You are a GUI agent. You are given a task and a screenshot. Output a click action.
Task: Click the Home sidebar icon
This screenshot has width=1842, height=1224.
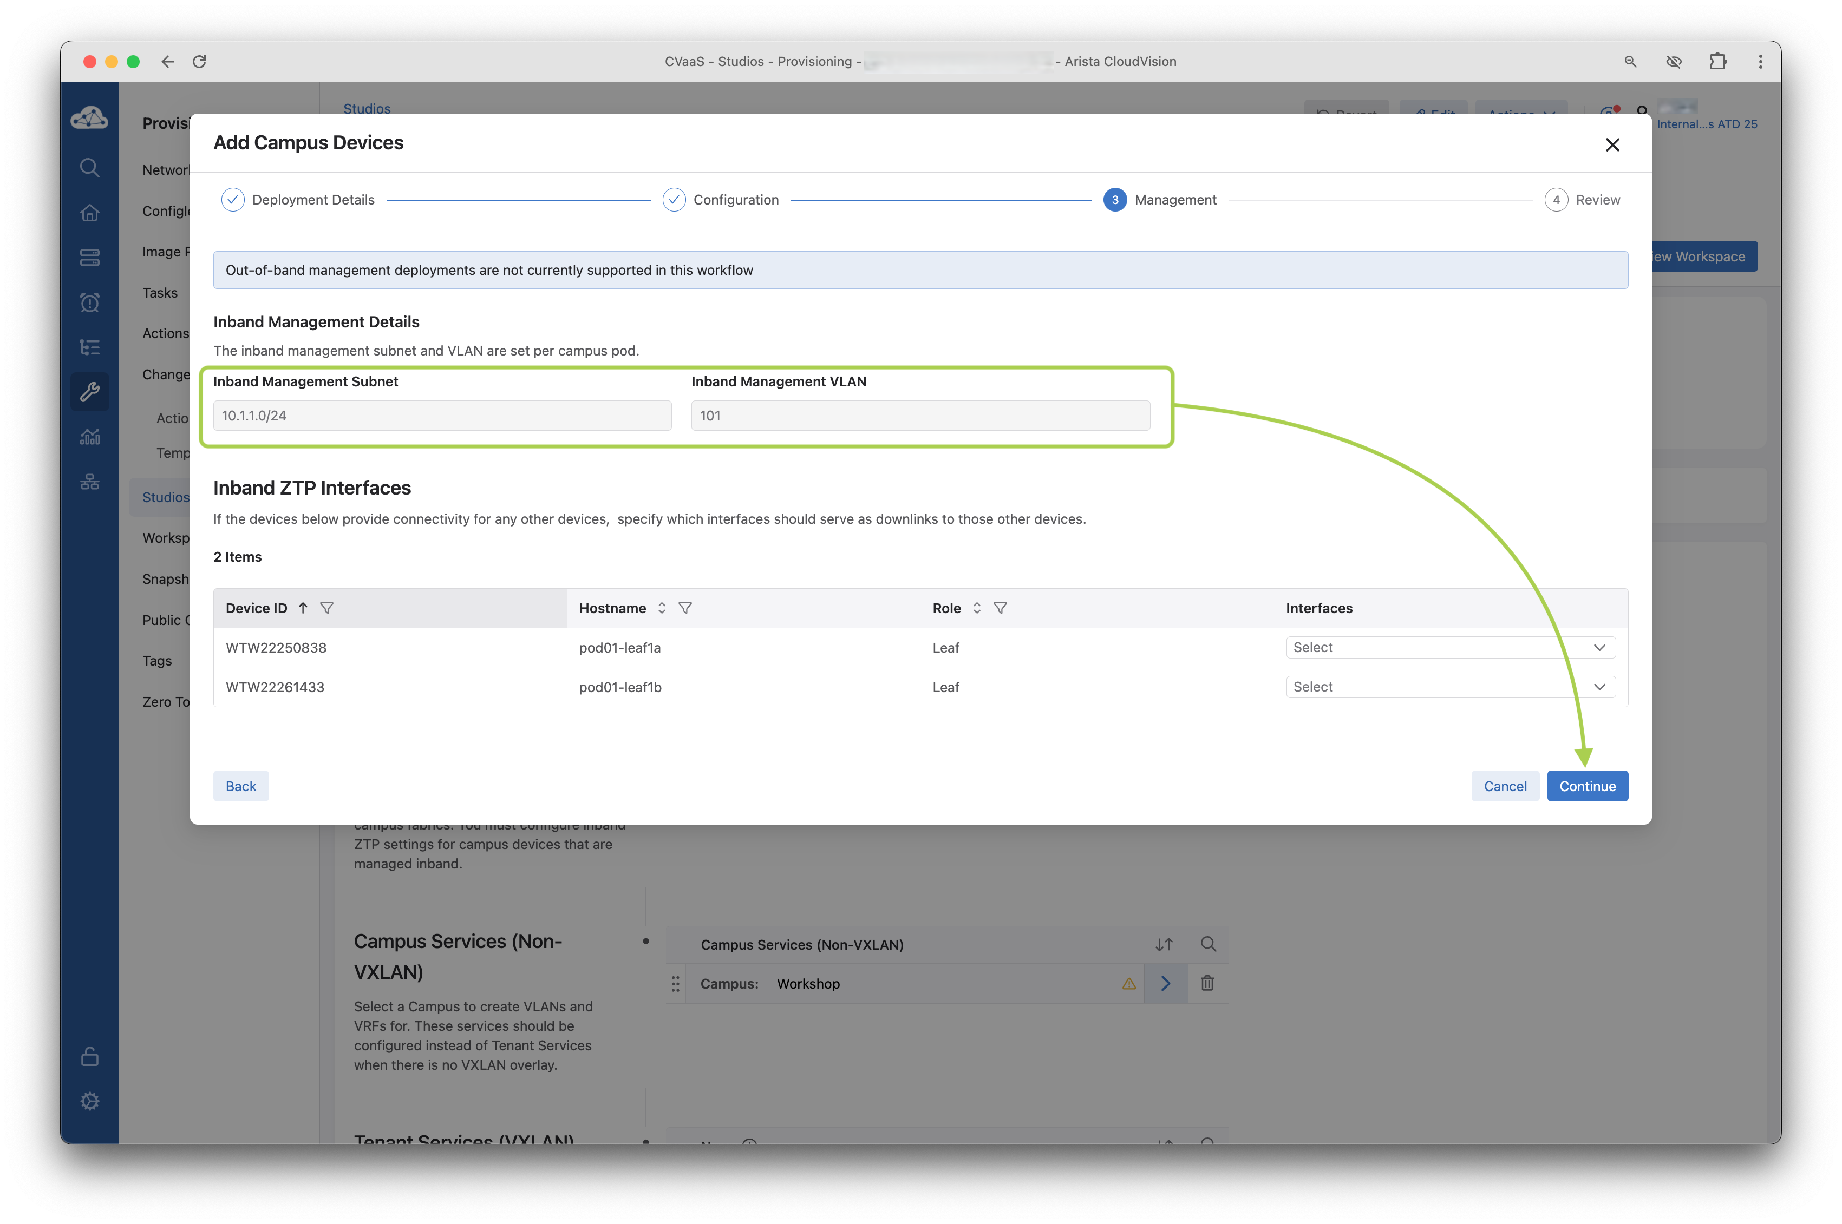[x=90, y=212]
